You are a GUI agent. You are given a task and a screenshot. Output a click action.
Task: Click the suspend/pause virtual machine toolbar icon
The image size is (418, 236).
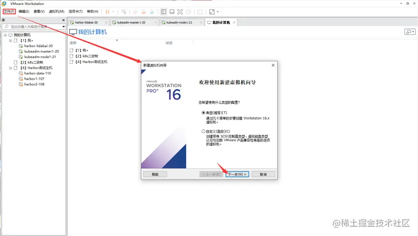pos(107,12)
